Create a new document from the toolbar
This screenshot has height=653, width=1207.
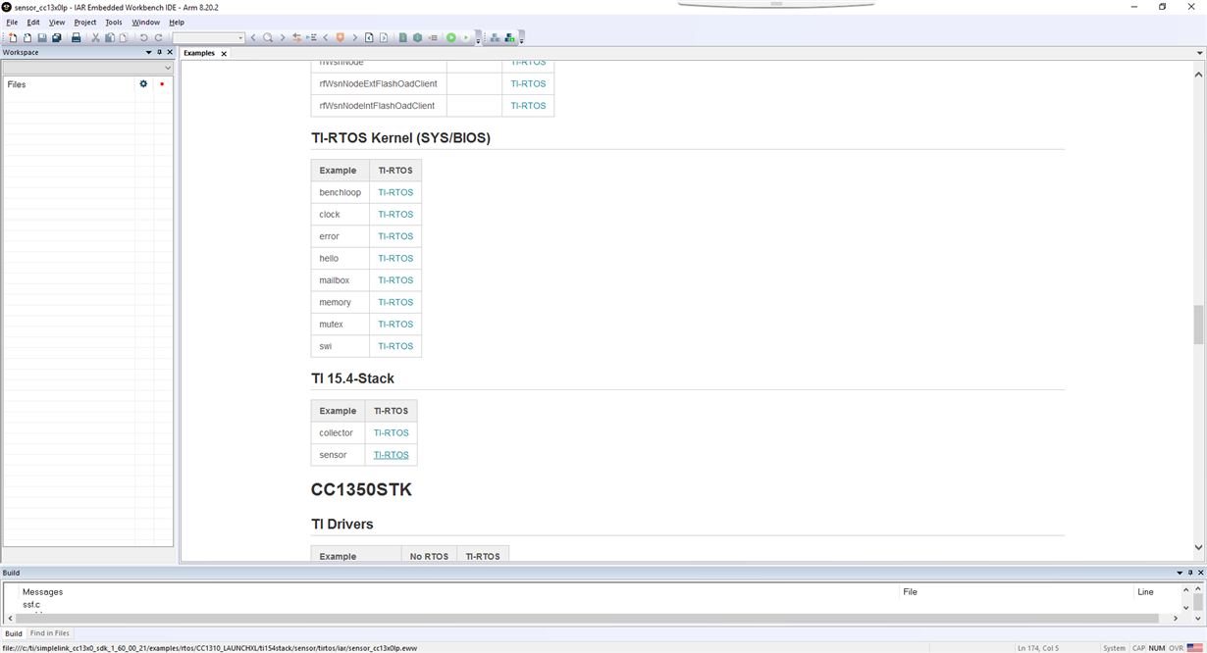12,37
